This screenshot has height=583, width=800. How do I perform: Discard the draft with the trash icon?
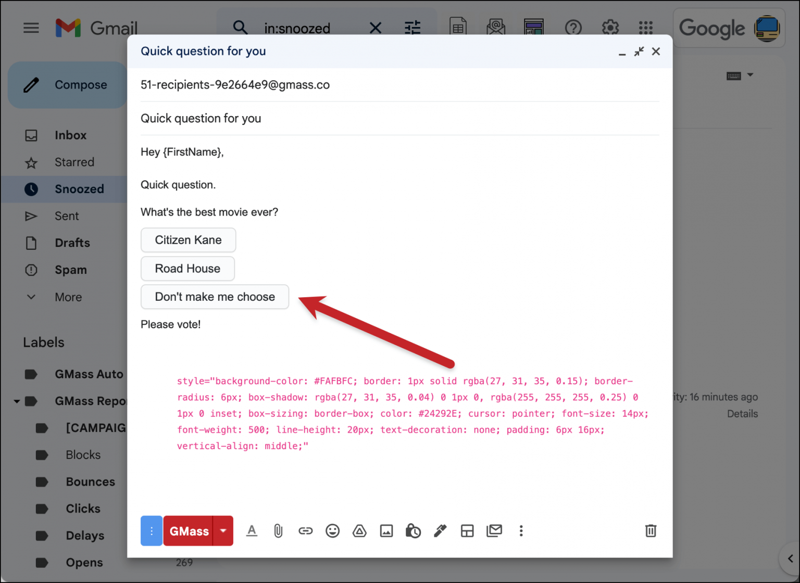tap(650, 530)
